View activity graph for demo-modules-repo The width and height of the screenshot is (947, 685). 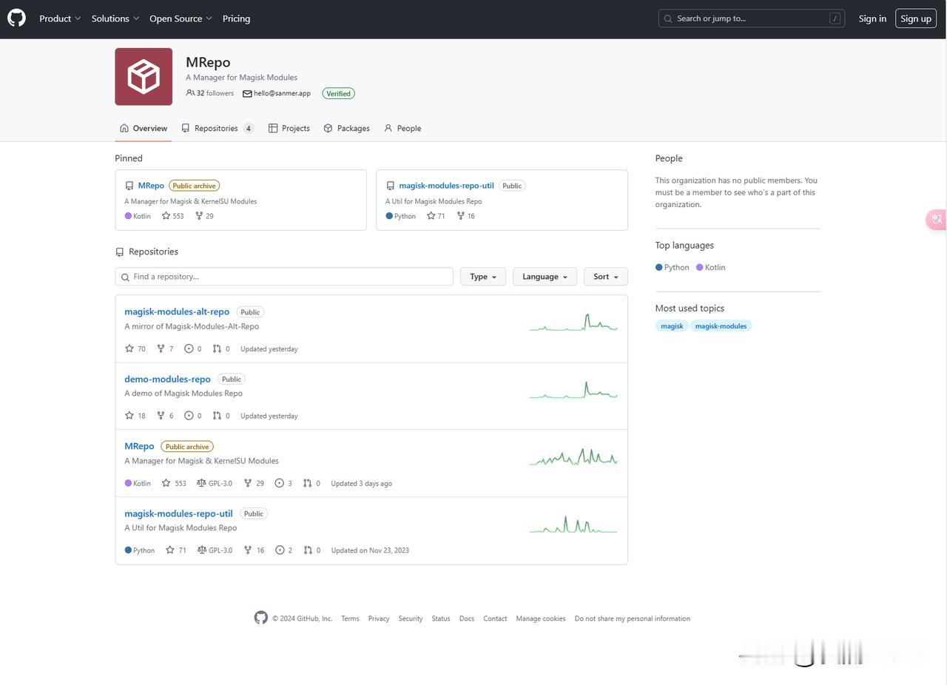[x=573, y=390]
